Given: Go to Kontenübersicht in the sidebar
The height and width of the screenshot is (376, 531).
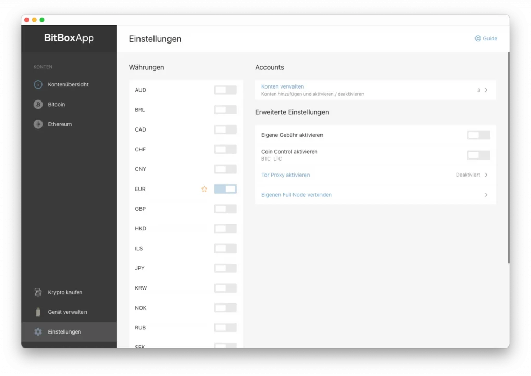Looking at the screenshot, I should (x=68, y=84).
